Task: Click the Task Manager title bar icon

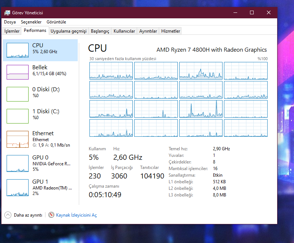Action: (7, 12)
